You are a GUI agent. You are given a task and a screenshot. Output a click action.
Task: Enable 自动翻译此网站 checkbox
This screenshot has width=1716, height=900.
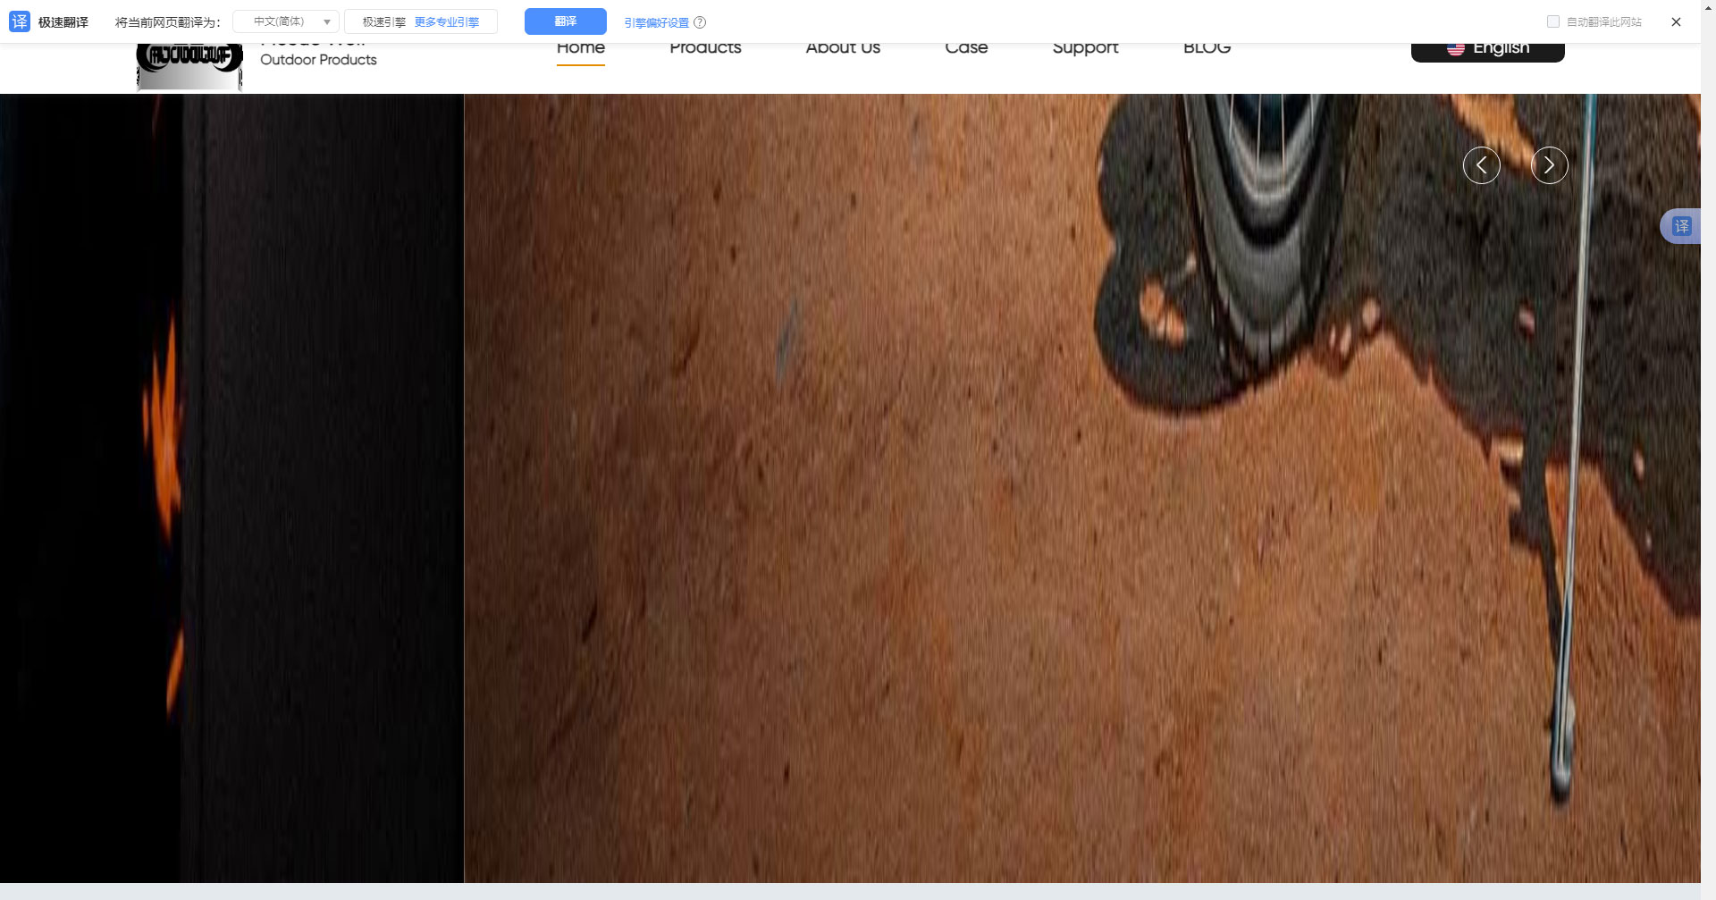pyautogui.click(x=1553, y=22)
